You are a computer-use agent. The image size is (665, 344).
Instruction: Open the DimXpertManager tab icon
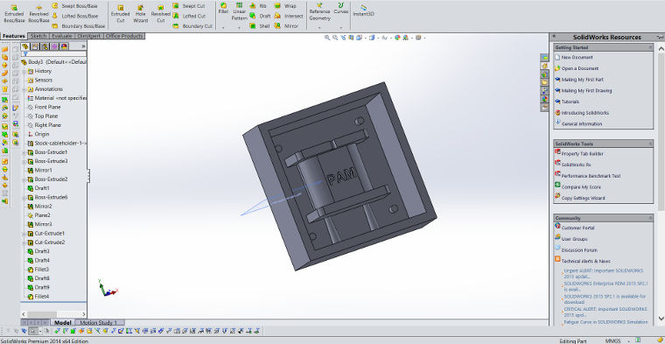pyautogui.click(x=54, y=46)
